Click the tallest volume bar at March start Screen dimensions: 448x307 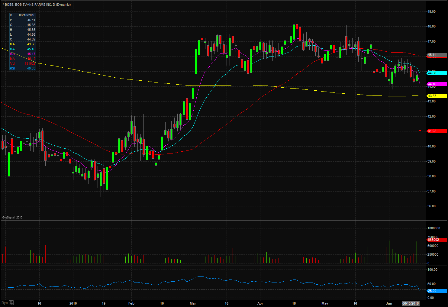196,245
